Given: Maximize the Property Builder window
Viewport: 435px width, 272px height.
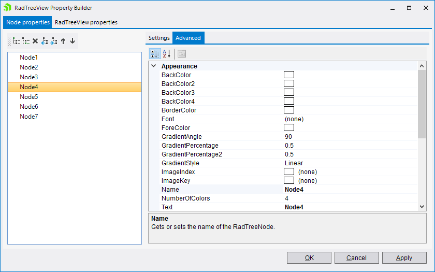Looking at the screenshot, I should point(409,8).
